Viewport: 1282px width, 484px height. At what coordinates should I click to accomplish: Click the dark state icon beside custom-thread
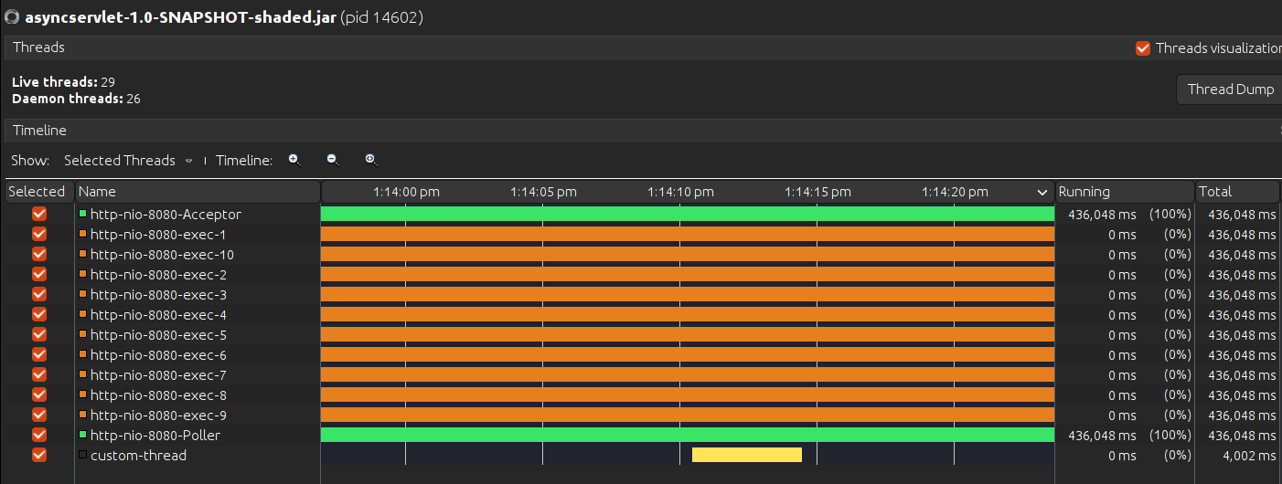tap(82, 455)
